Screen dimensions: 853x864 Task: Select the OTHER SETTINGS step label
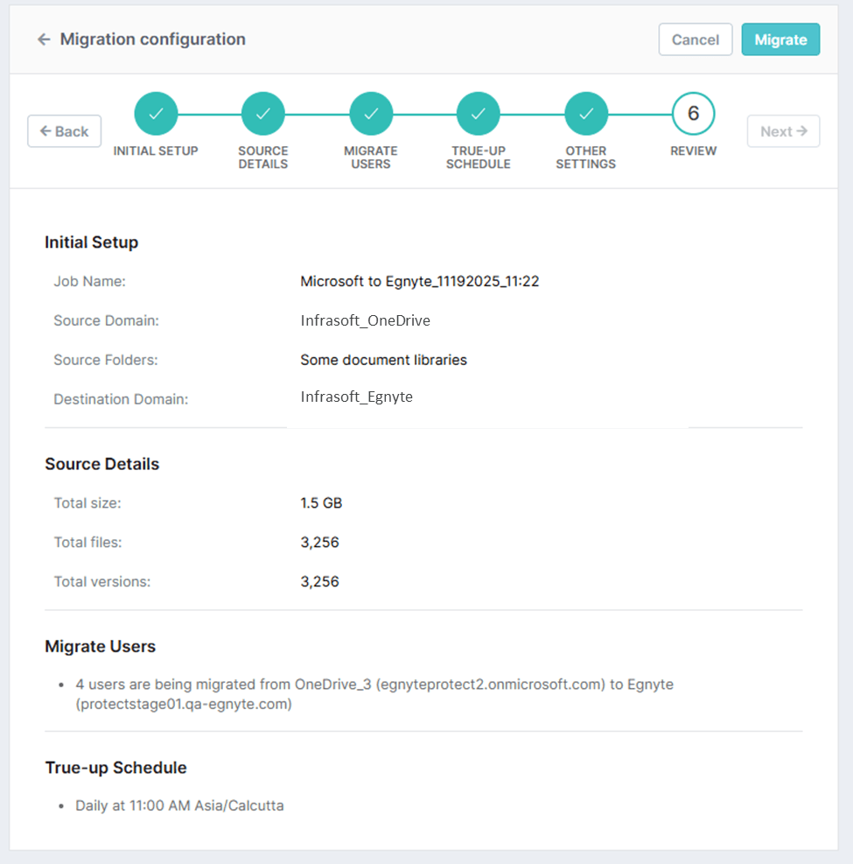(586, 158)
